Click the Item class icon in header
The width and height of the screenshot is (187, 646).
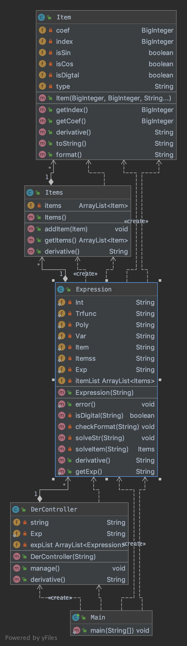click(41, 17)
